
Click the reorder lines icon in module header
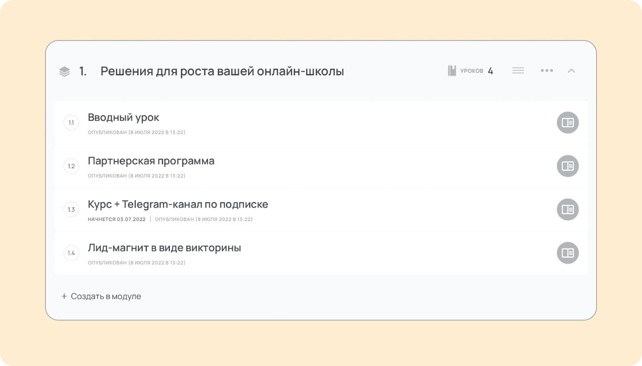pos(518,70)
